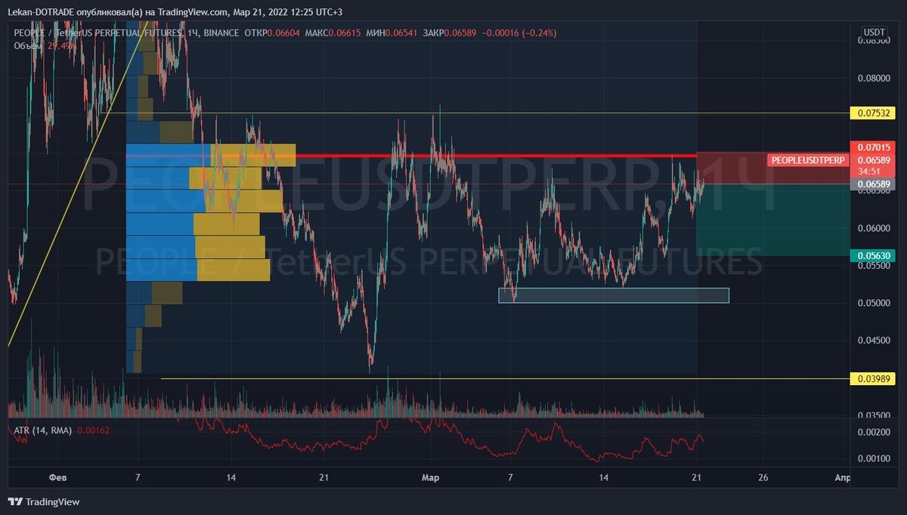Image resolution: width=907 pixels, height=515 pixels.
Task: Click the Апр month label on time axis
Action: (x=842, y=478)
